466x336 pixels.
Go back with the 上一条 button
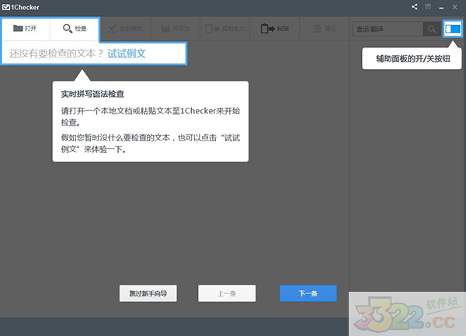click(227, 293)
